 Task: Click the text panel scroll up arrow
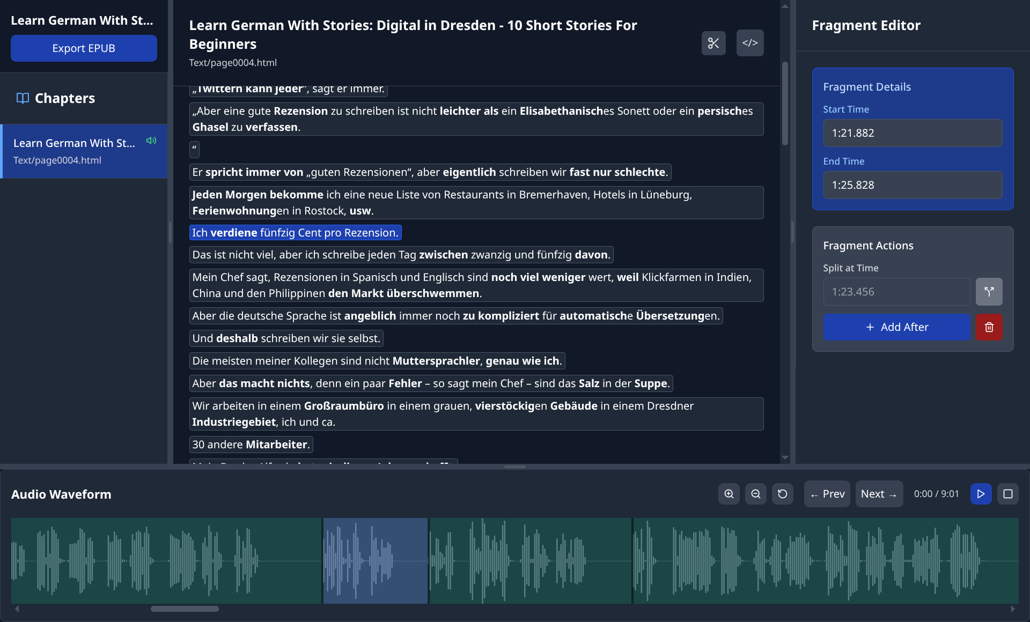tap(785, 6)
